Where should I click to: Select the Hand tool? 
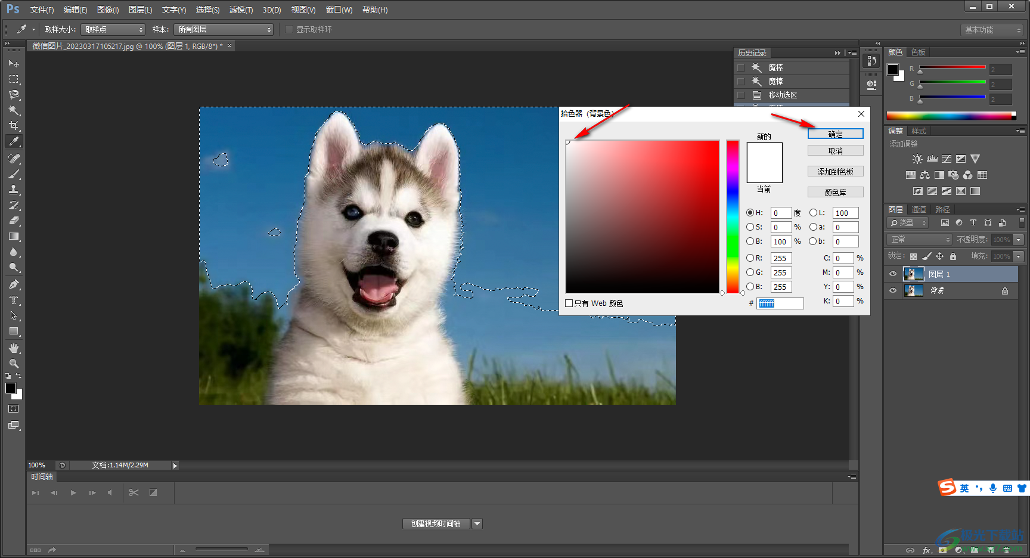(x=14, y=348)
